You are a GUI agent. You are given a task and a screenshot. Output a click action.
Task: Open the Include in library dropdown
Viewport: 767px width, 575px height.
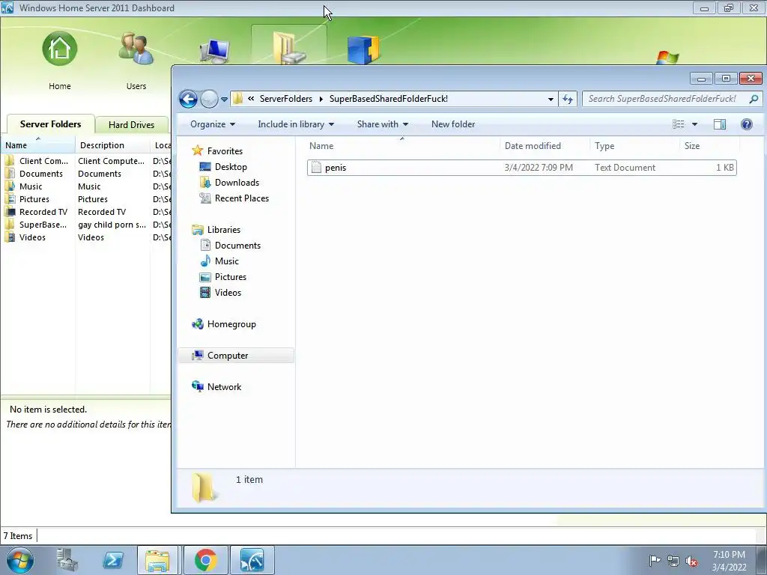click(296, 124)
